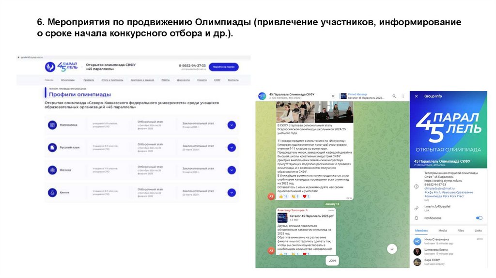The image size is (496, 278).
Task: Click the A3 avatar beside the first post
Action: (271, 197)
